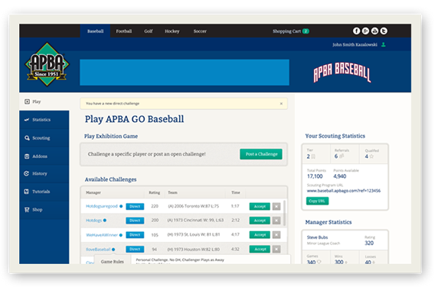Open the Twitter social icon
This screenshot has height=287, width=435.
tap(384, 31)
